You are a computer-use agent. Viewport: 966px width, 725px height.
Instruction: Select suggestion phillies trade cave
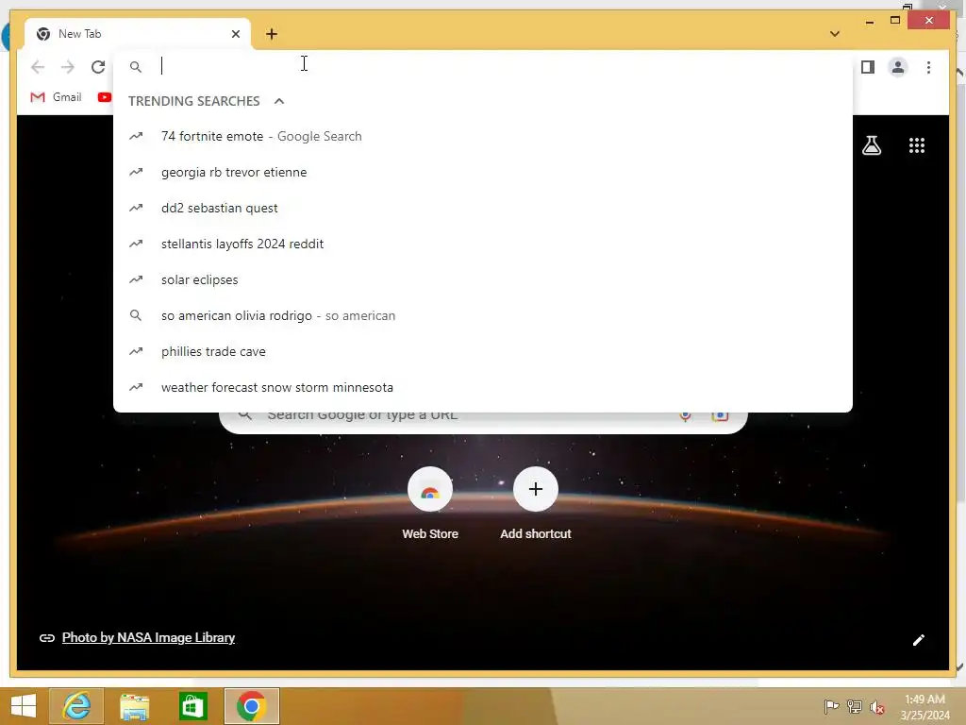(483, 351)
